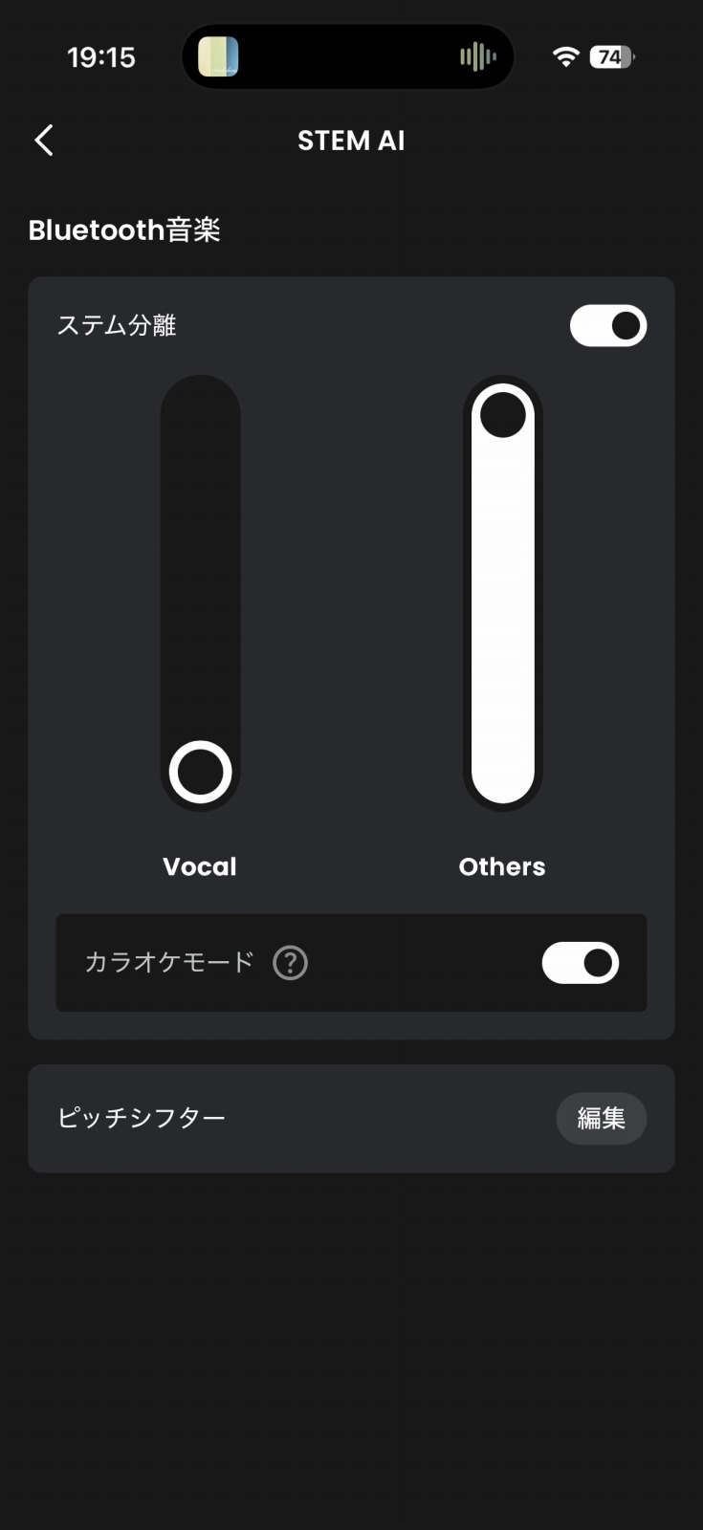Viewport: 703px width, 1530px height.
Task: Tap the Others label under the slider
Action: click(502, 866)
